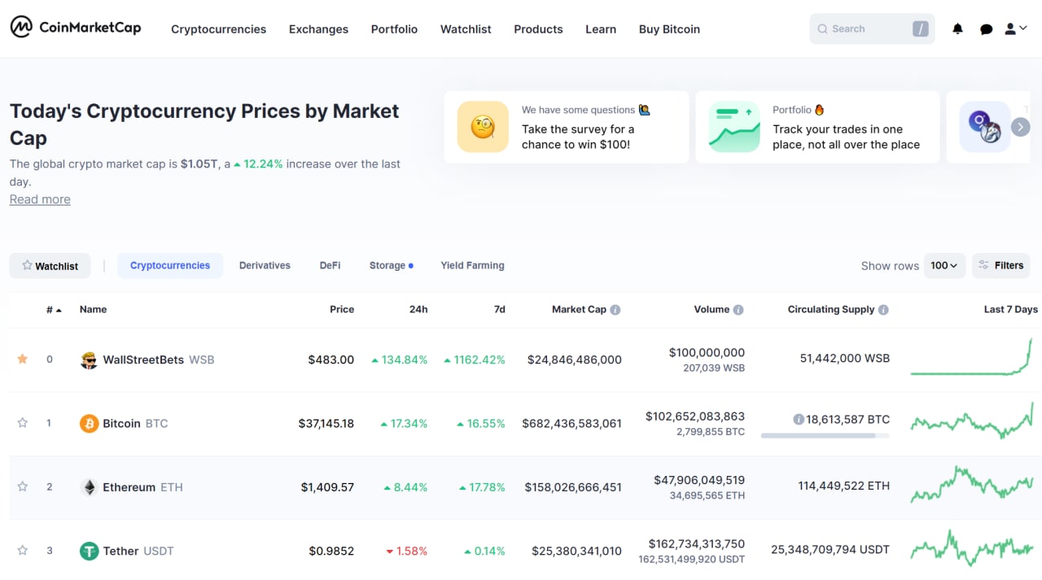The height and width of the screenshot is (580, 1042).
Task: Click the Tether coin icon
Action: coord(89,551)
